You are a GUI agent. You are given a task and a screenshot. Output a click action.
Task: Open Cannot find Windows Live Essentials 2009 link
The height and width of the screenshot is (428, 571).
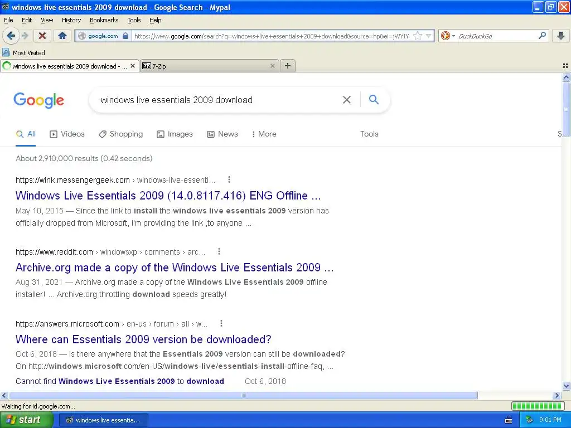coord(120,381)
